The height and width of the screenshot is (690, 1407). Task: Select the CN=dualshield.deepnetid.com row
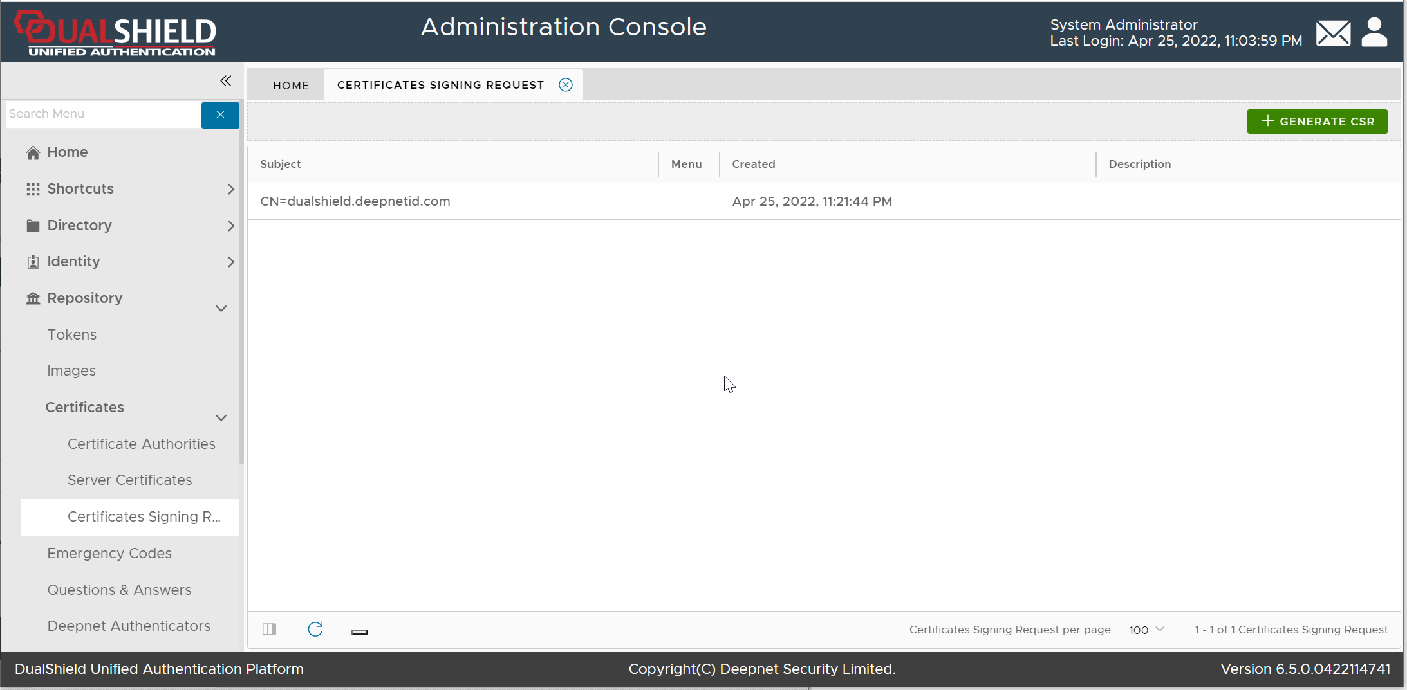click(x=355, y=201)
